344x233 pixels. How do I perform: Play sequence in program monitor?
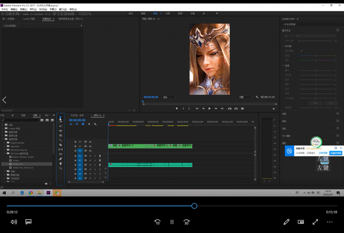(x=210, y=109)
